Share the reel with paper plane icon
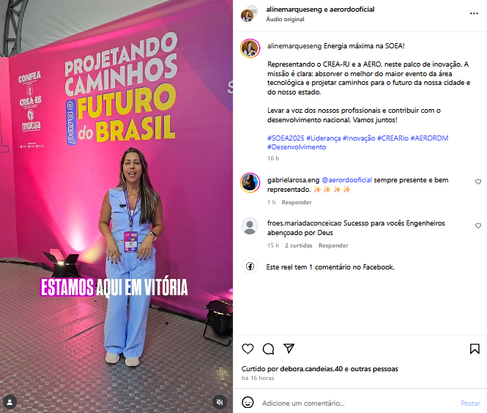Viewport: 487px width, 413px height. [x=289, y=349]
